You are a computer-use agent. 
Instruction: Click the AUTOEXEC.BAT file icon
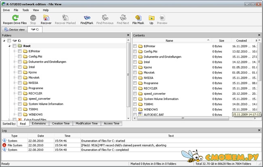(140, 114)
